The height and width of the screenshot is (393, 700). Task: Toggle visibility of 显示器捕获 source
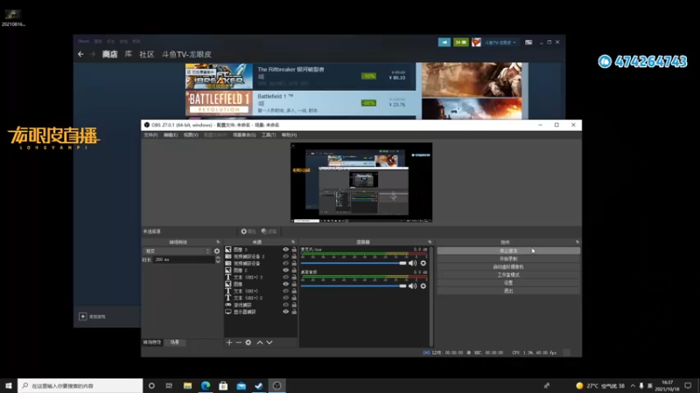coord(286,312)
